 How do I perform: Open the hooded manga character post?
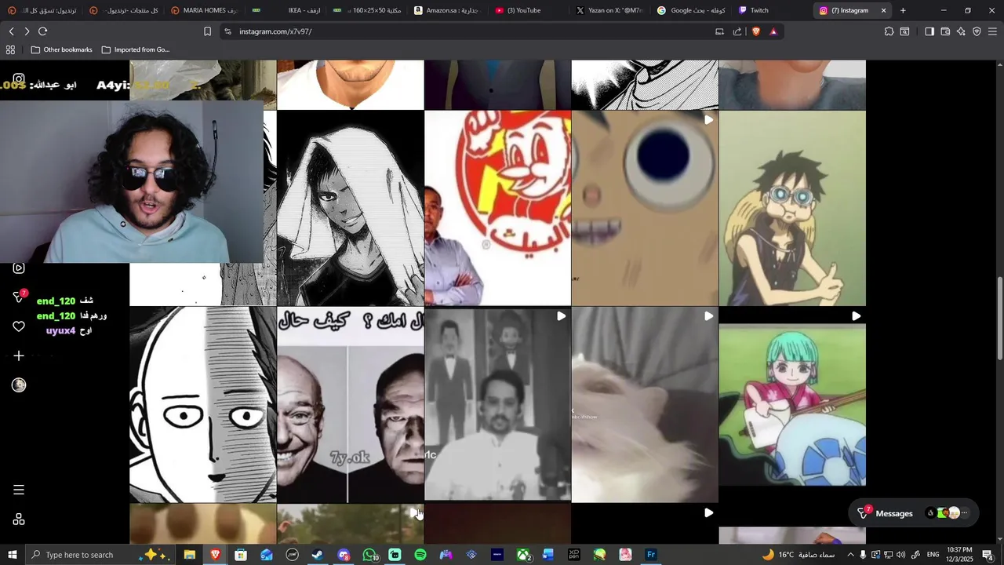coord(351,208)
